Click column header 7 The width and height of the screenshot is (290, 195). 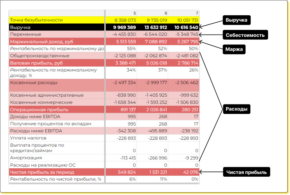[x=197, y=13]
